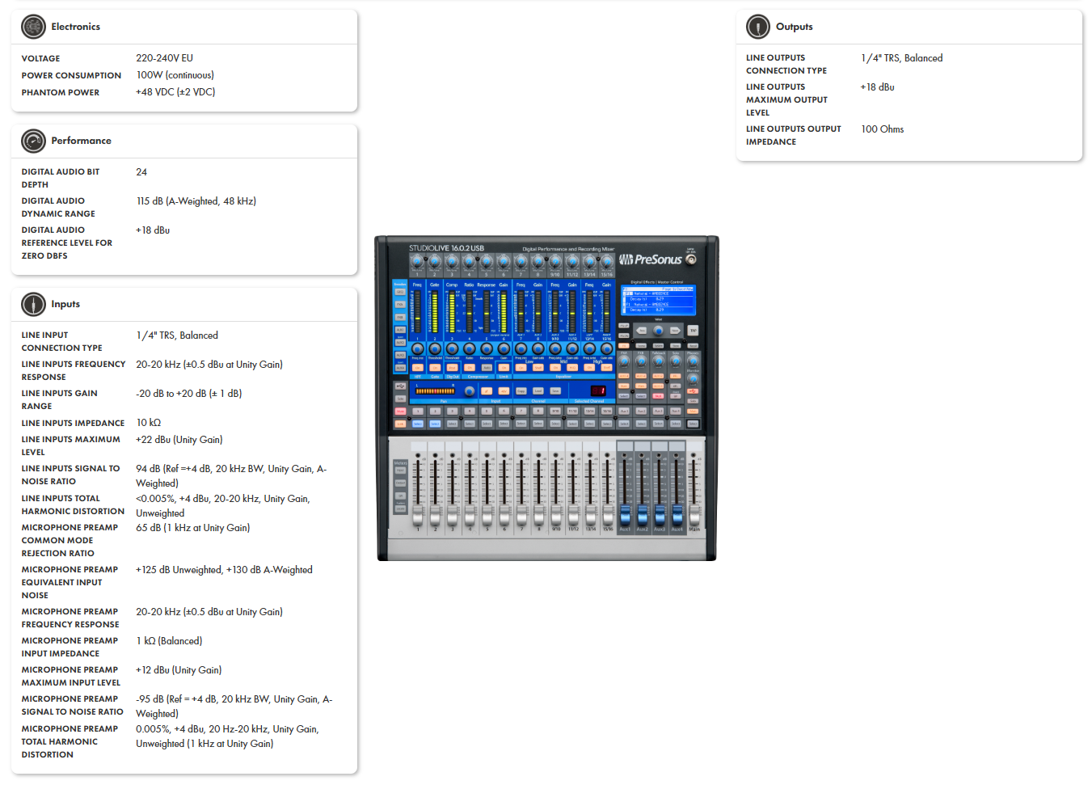Select channel 1 with its Select button

(417, 424)
